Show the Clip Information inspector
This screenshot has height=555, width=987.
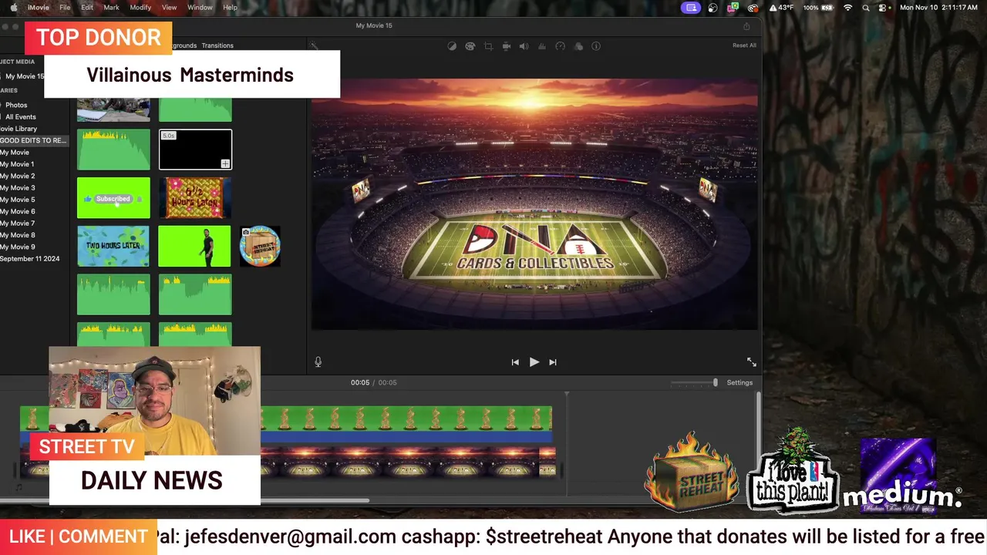tap(596, 46)
